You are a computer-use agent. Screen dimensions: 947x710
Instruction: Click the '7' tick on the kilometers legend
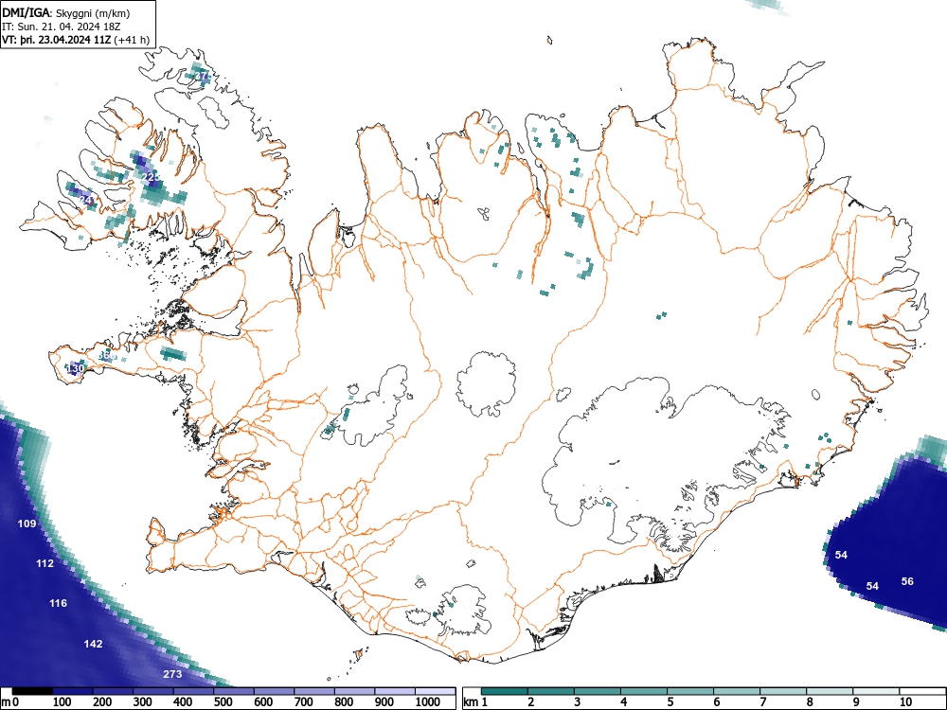(x=762, y=702)
